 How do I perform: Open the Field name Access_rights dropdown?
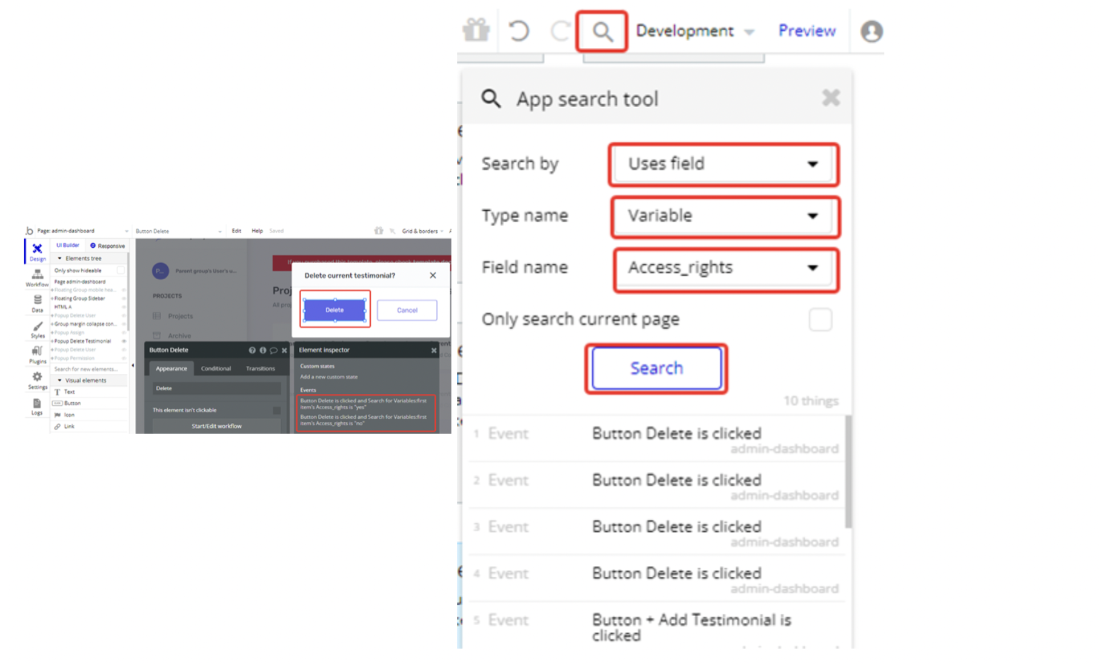click(725, 268)
